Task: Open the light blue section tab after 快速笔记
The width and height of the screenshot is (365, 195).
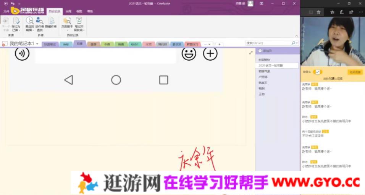Action: click(66, 44)
